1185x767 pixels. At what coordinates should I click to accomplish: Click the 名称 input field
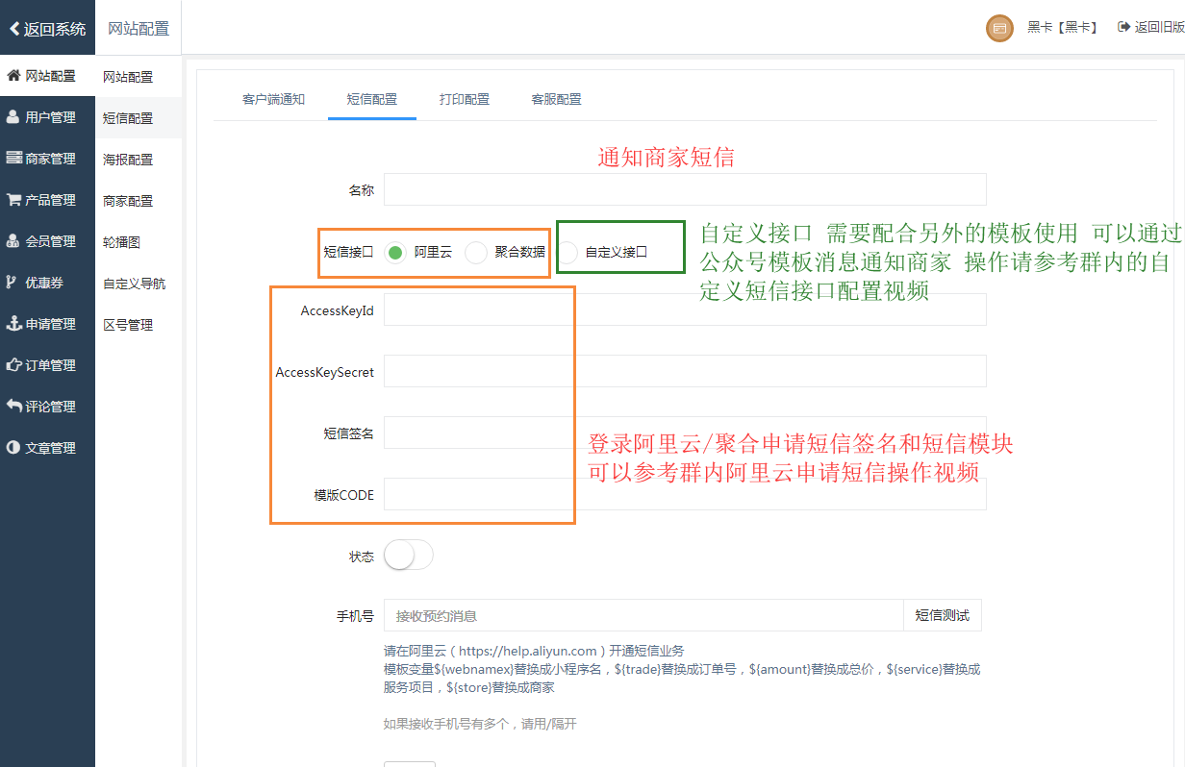[x=685, y=189]
